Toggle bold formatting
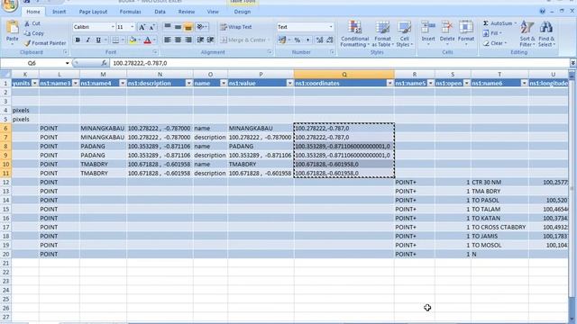Viewport: 577px width, 324px height. point(78,40)
